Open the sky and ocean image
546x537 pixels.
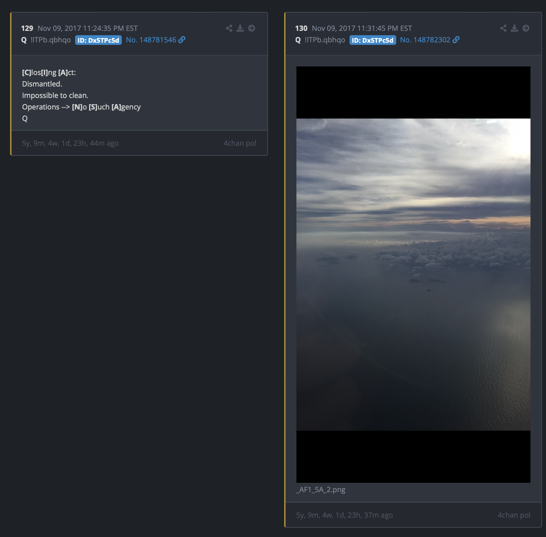(413, 275)
